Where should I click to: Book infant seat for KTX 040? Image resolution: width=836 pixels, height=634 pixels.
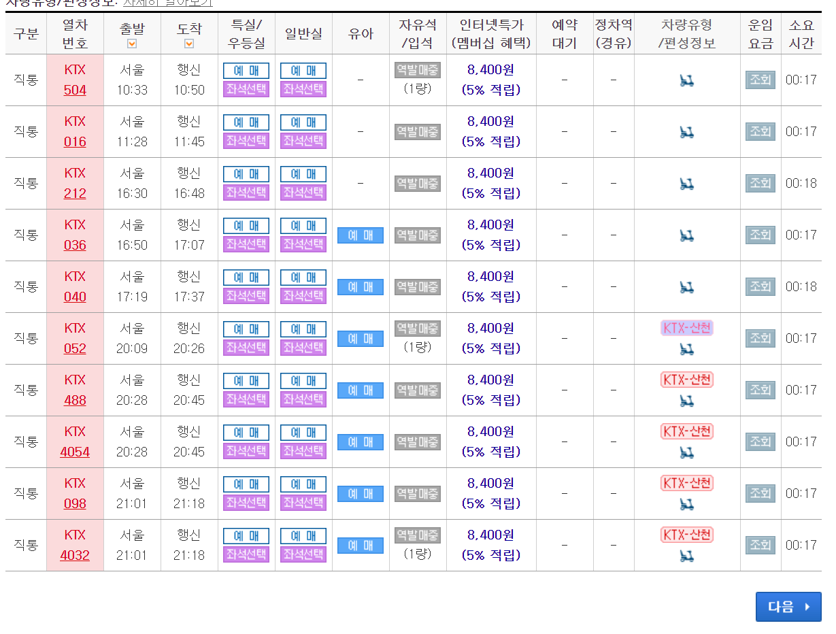[361, 287]
